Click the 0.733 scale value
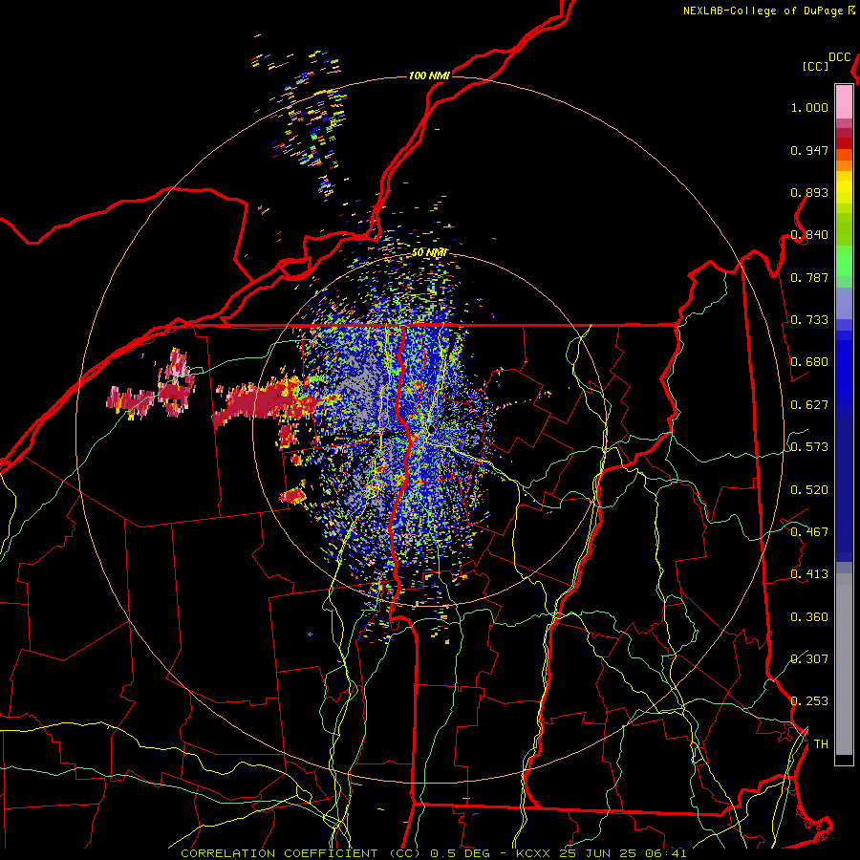 click(x=809, y=320)
